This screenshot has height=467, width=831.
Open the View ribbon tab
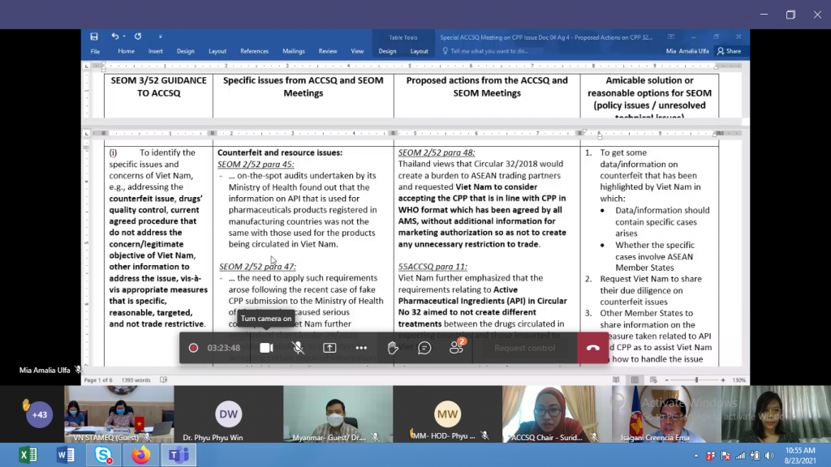tap(357, 51)
